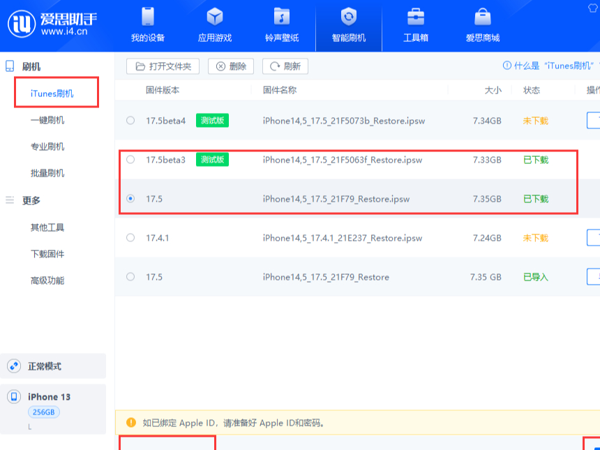Open 专业刷机 in the sidebar
600x450 pixels.
(47, 147)
